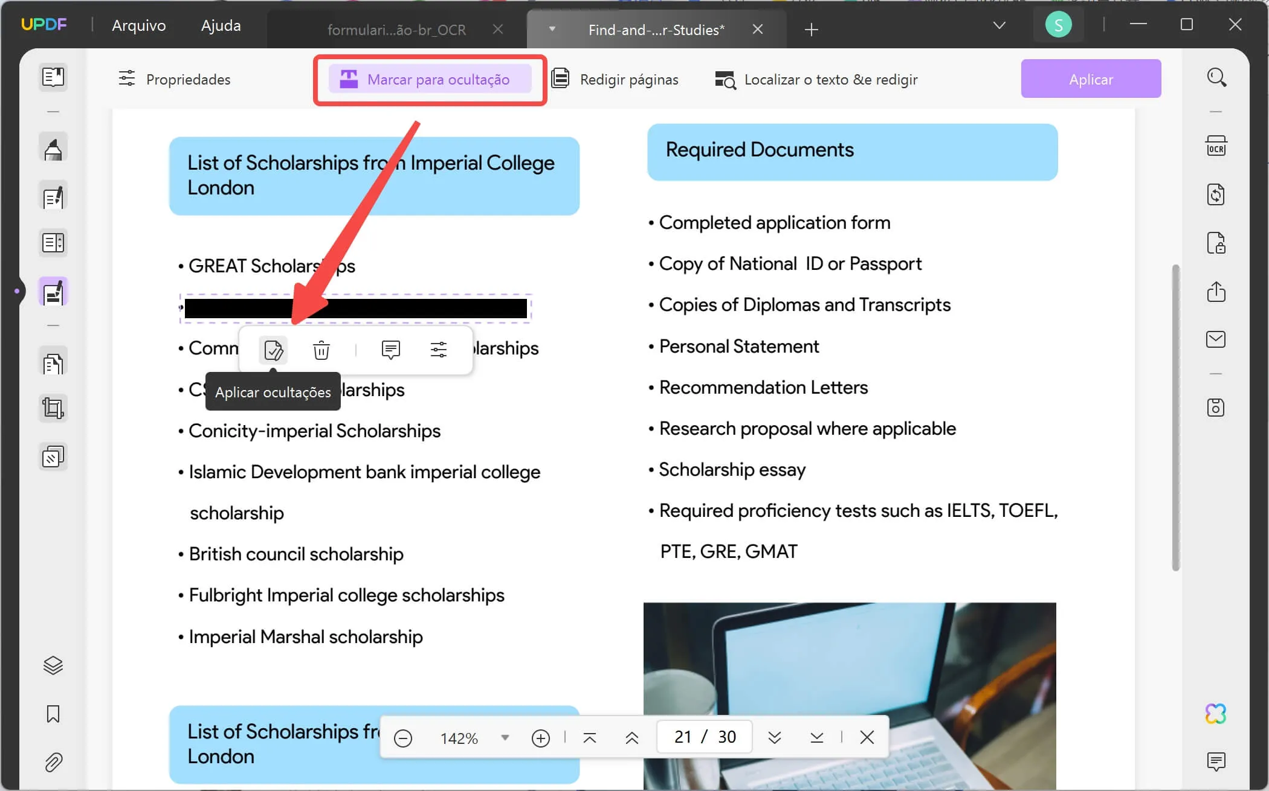Viewport: 1269px width, 791px height.
Task: Close the Find-and-...r-Studies tab
Action: point(758,29)
